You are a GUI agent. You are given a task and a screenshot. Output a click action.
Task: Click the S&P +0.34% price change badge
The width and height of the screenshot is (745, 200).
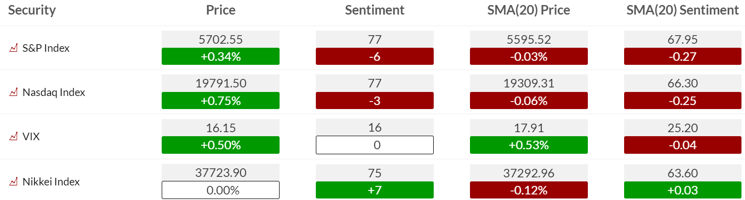click(x=221, y=56)
